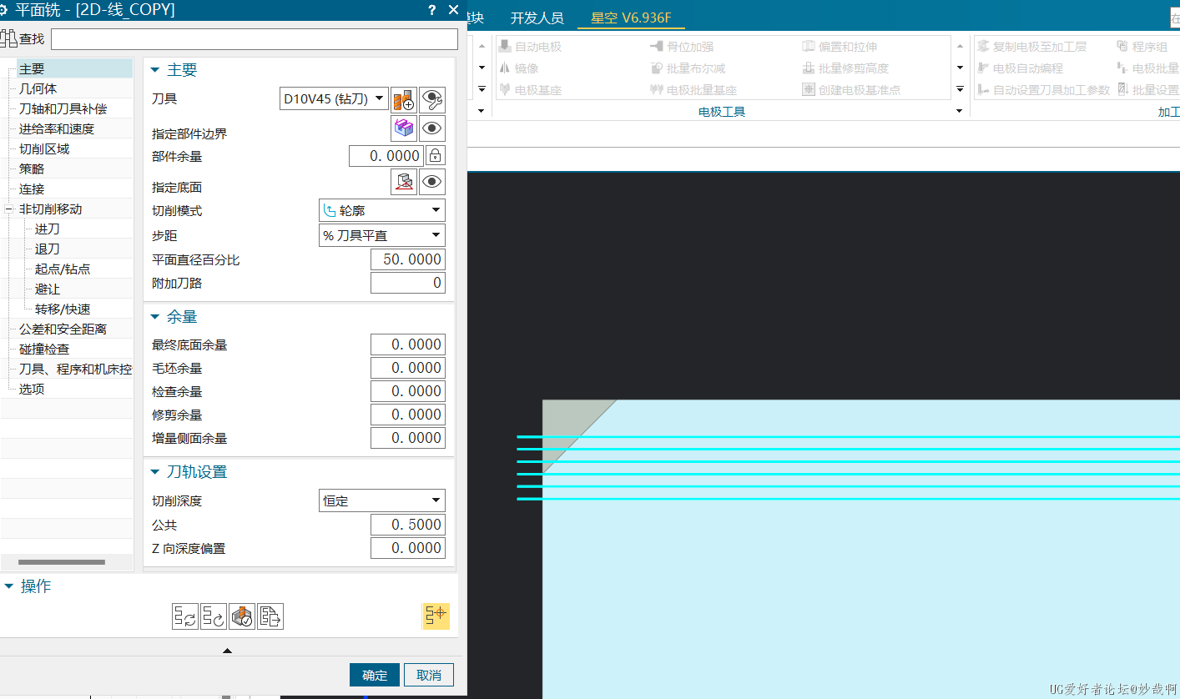The image size is (1180, 699).
Task: Open the 切削深度 恒定 dropdown
Action: (x=382, y=500)
